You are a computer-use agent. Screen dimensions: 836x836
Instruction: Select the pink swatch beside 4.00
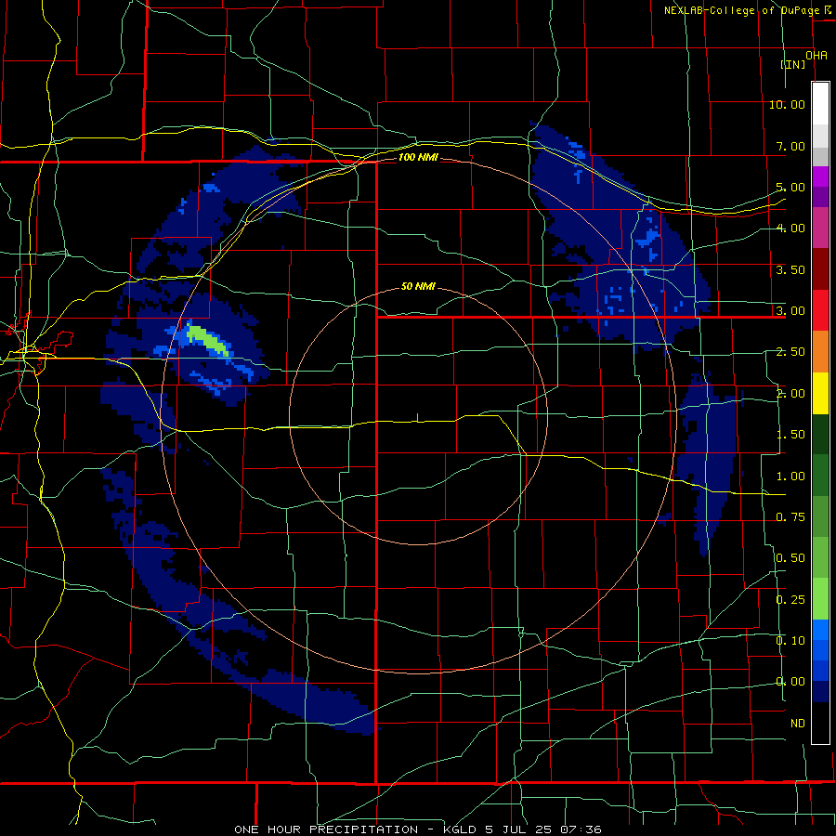click(x=820, y=229)
